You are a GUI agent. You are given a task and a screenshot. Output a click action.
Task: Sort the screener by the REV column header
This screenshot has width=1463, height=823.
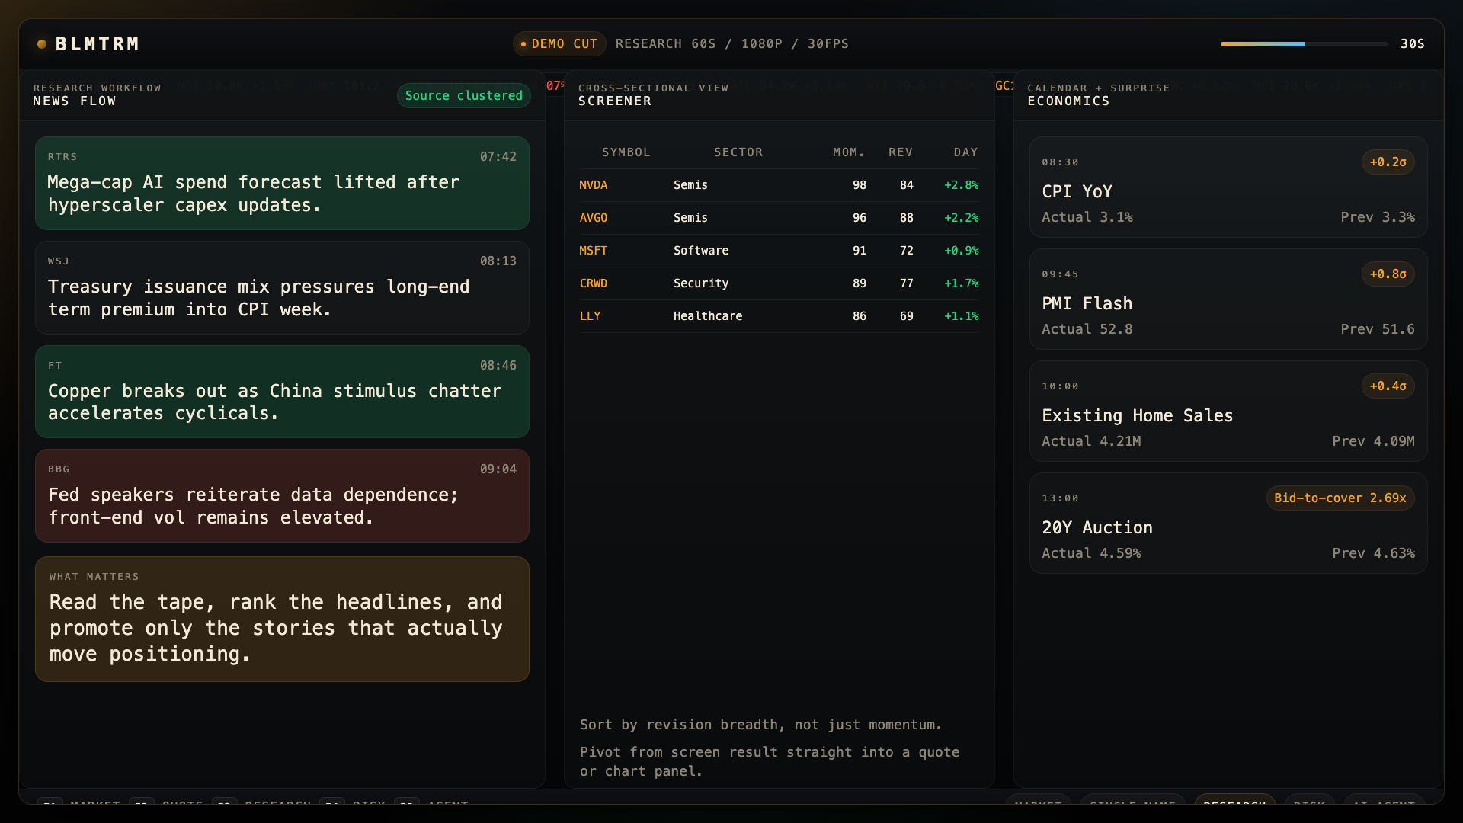coord(900,152)
